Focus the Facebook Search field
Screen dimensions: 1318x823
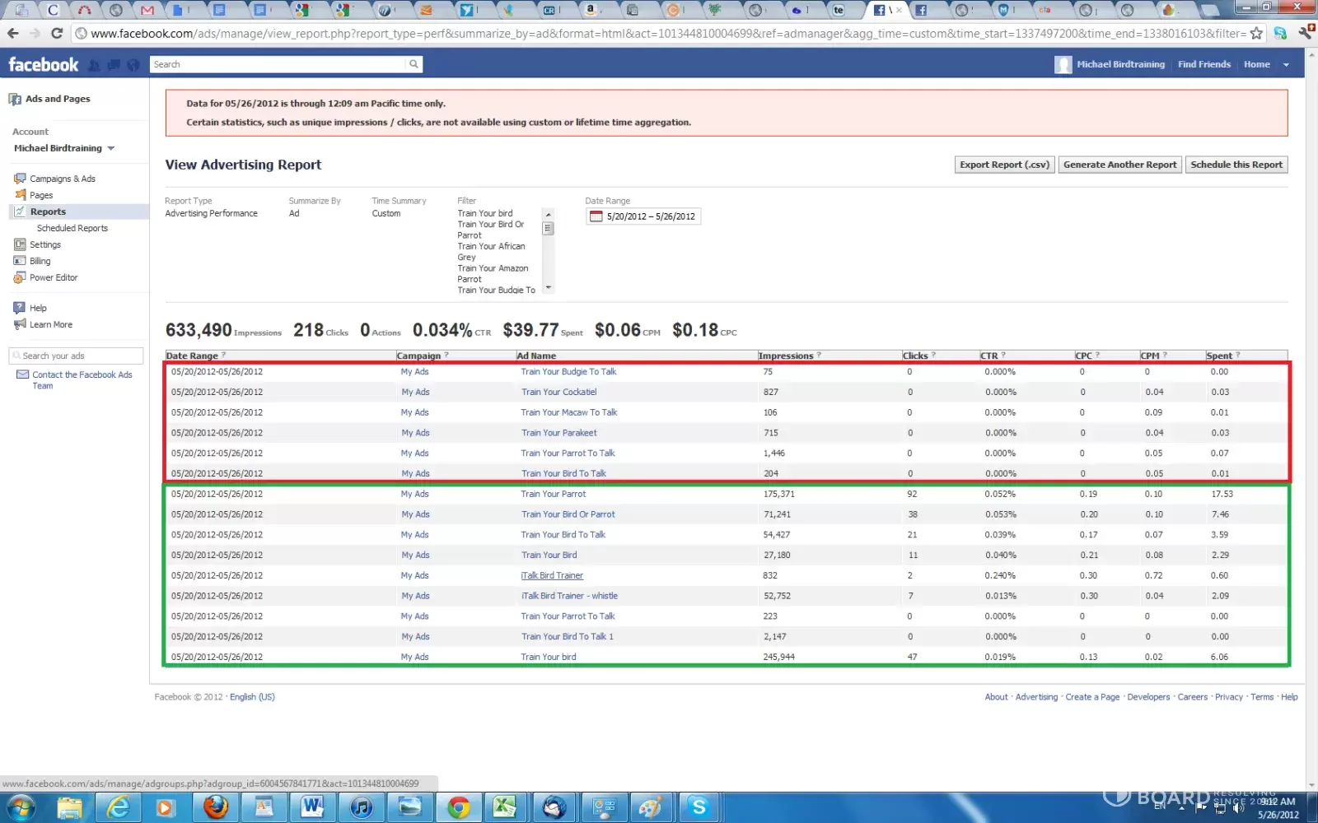click(278, 64)
